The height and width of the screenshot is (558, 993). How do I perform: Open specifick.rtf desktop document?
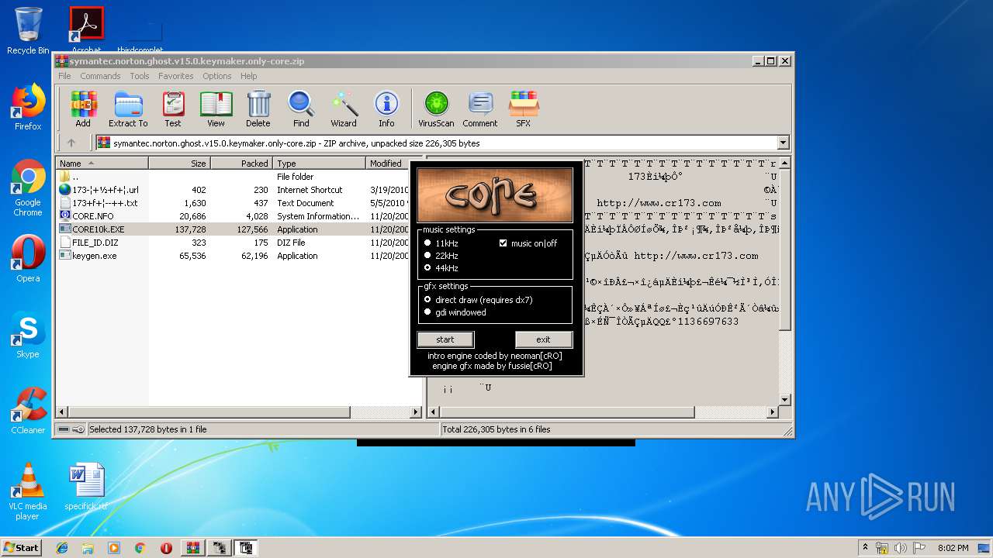[86, 487]
